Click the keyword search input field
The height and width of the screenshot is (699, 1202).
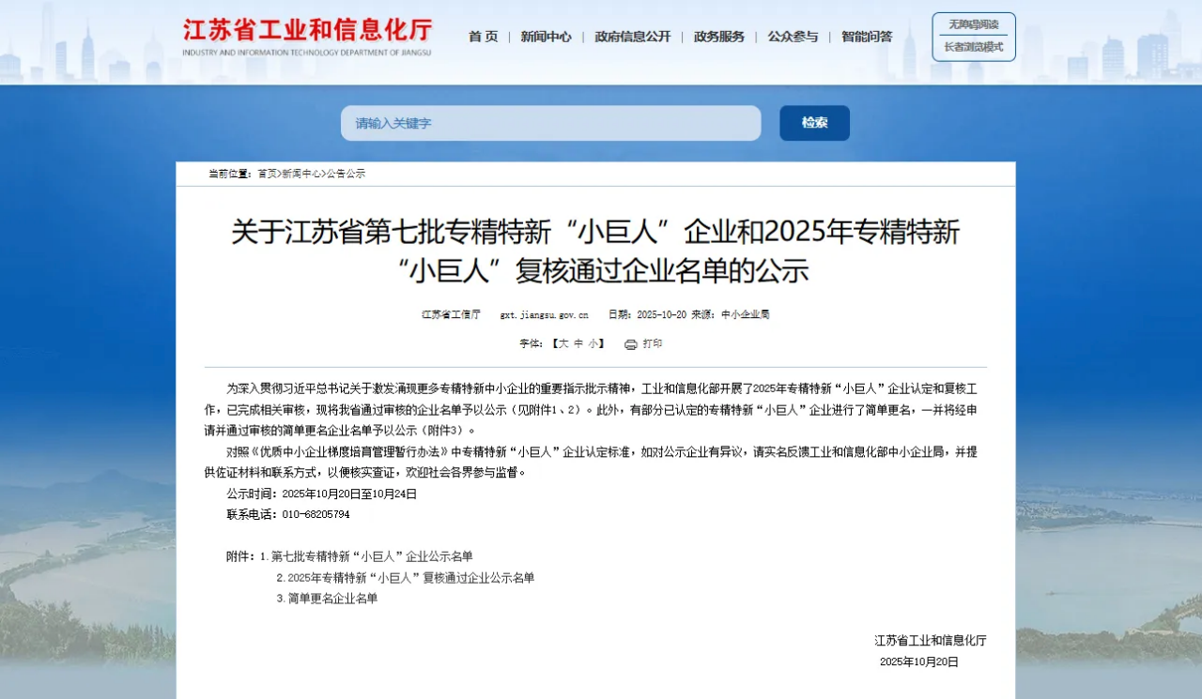click(x=550, y=122)
